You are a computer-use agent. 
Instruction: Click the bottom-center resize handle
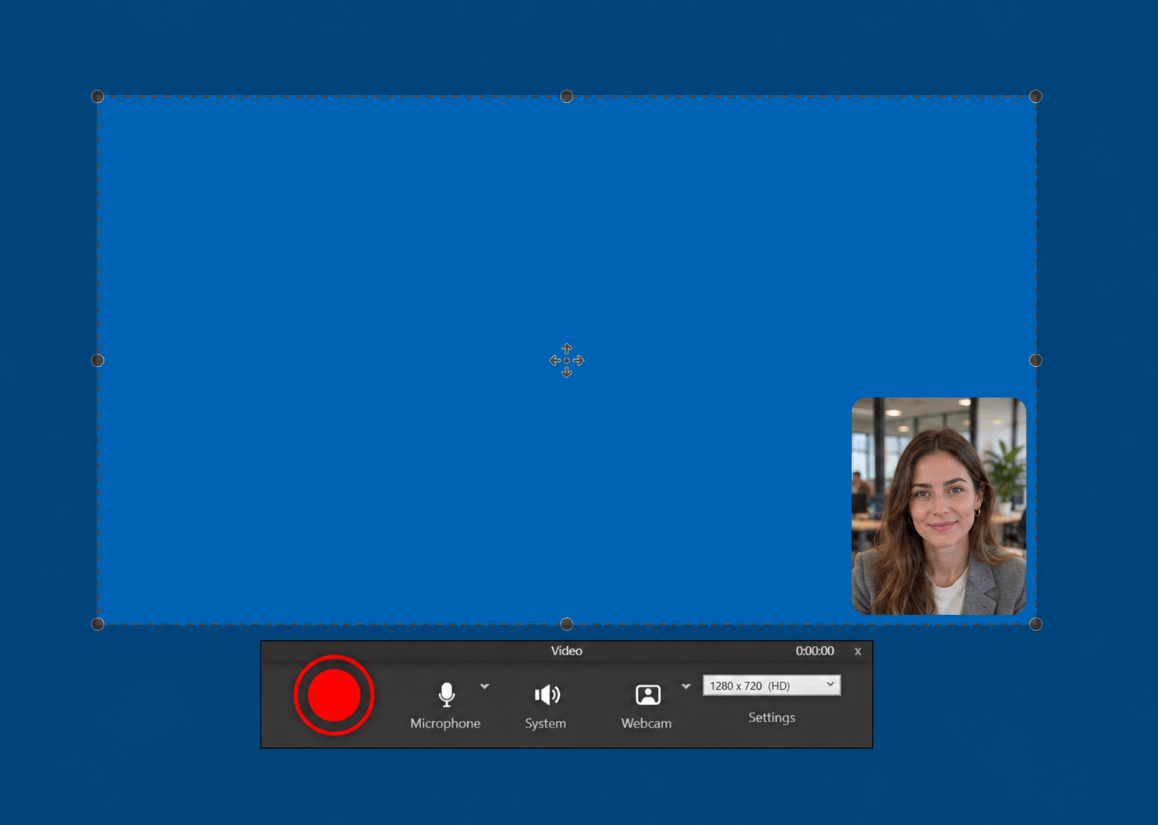(567, 624)
